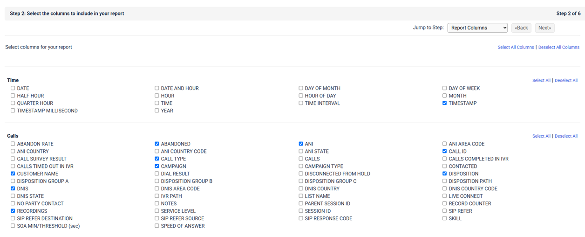
Task: Uncheck the CAMPAIGN checkbox
Action: click(x=157, y=166)
